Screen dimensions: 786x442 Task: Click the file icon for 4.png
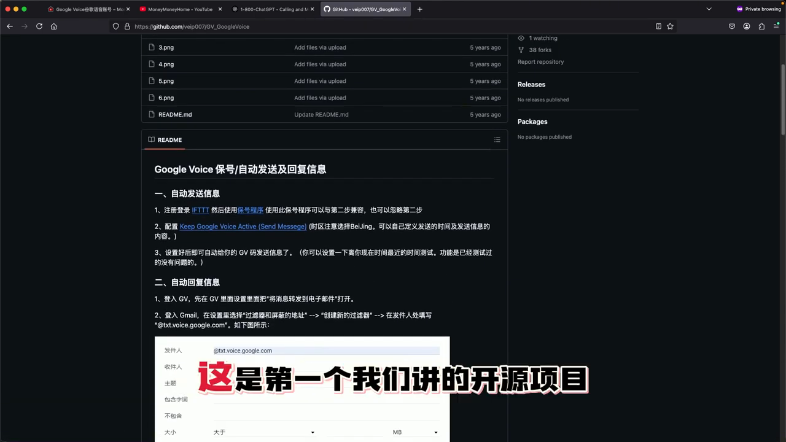tap(152, 64)
